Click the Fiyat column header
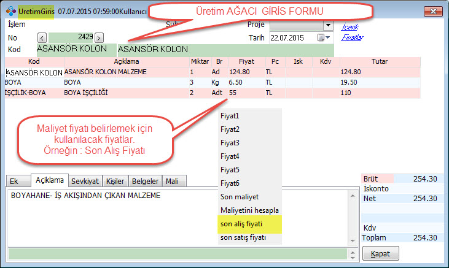Image resolution: width=449 pixels, height=268 pixels. click(x=246, y=61)
